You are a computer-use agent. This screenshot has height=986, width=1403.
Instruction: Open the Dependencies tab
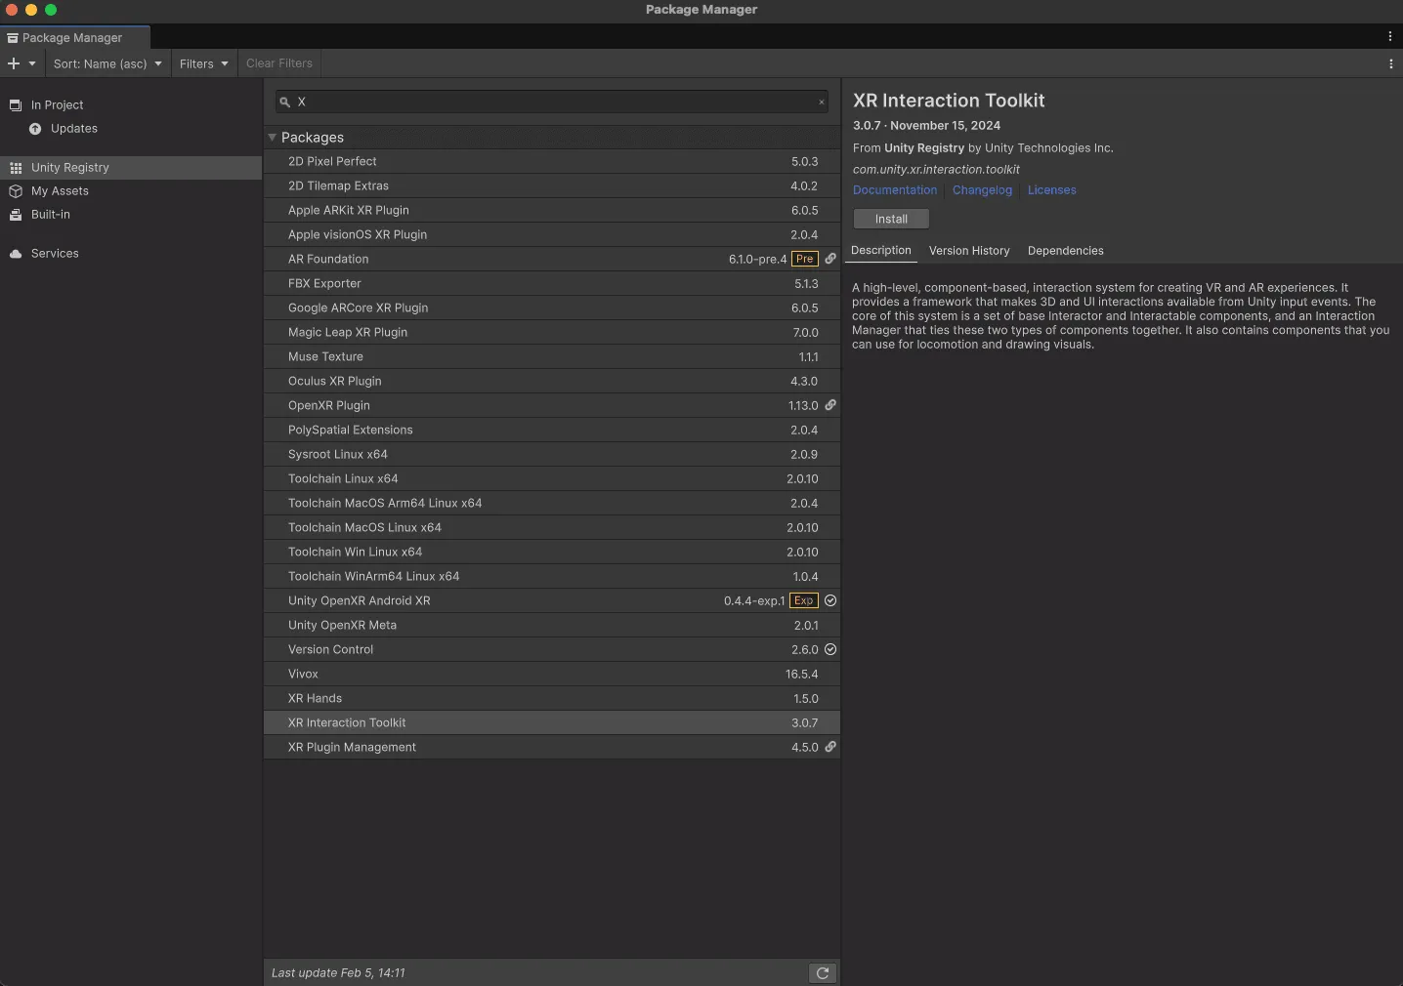click(x=1064, y=251)
